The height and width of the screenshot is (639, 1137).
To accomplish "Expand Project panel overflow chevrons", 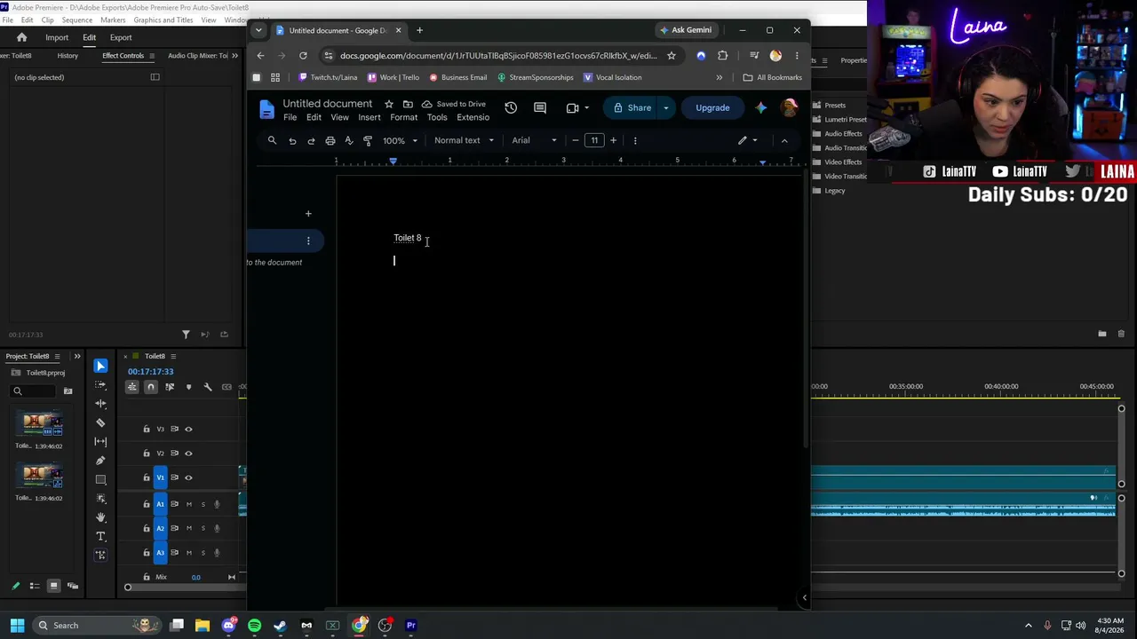I will point(77,356).
